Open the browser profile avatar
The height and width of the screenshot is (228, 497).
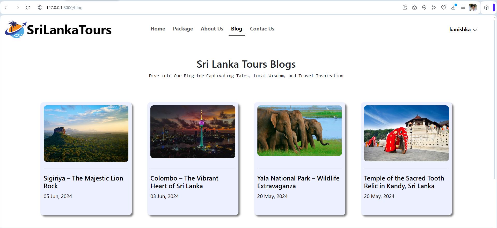point(473,7)
